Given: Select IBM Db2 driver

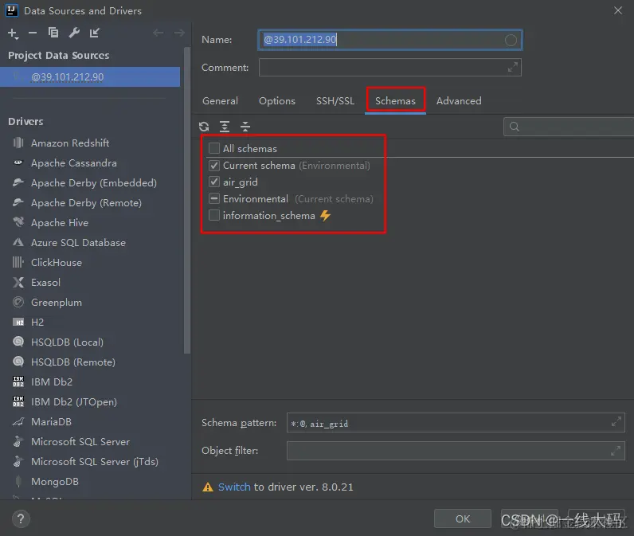Looking at the screenshot, I should pyautogui.click(x=52, y=381).
